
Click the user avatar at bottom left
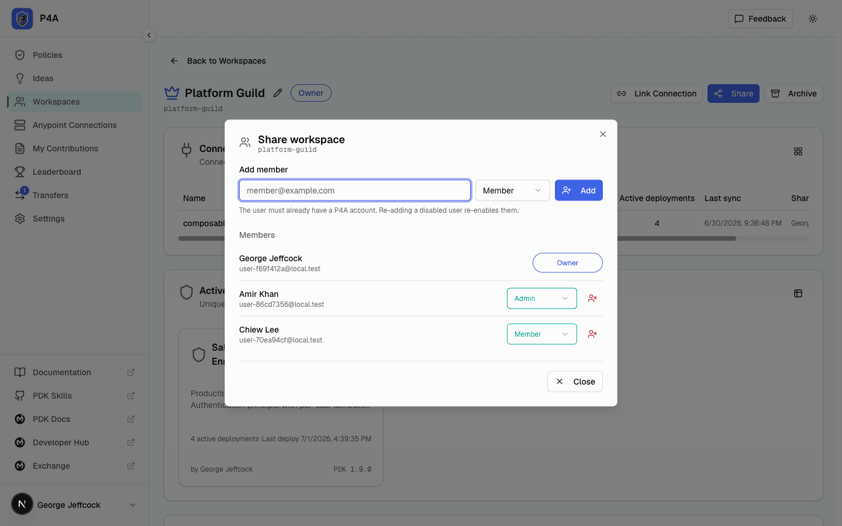pyautogui.click(x=22, y=504)
